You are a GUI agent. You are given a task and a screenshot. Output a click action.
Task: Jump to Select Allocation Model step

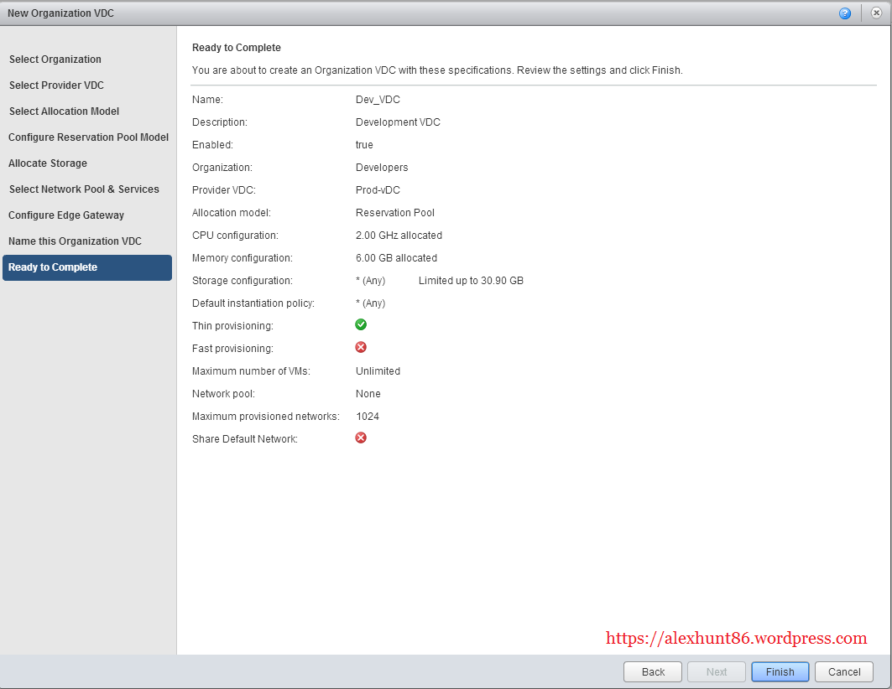[x=64, y=111]
